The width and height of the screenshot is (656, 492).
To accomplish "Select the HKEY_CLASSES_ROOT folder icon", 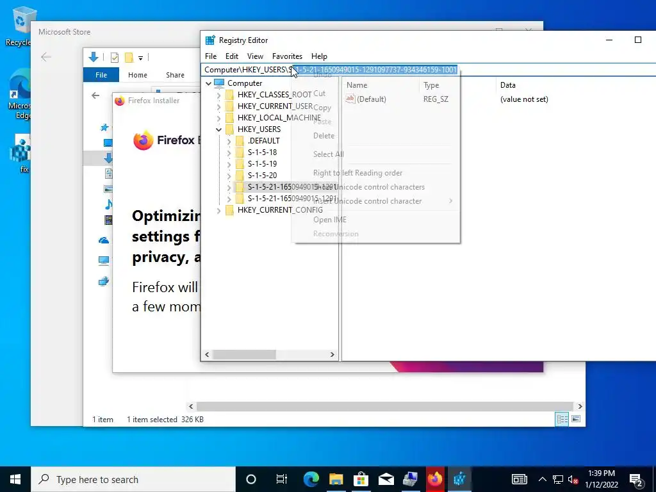I will pyautogui.click(x=229, y=95).
